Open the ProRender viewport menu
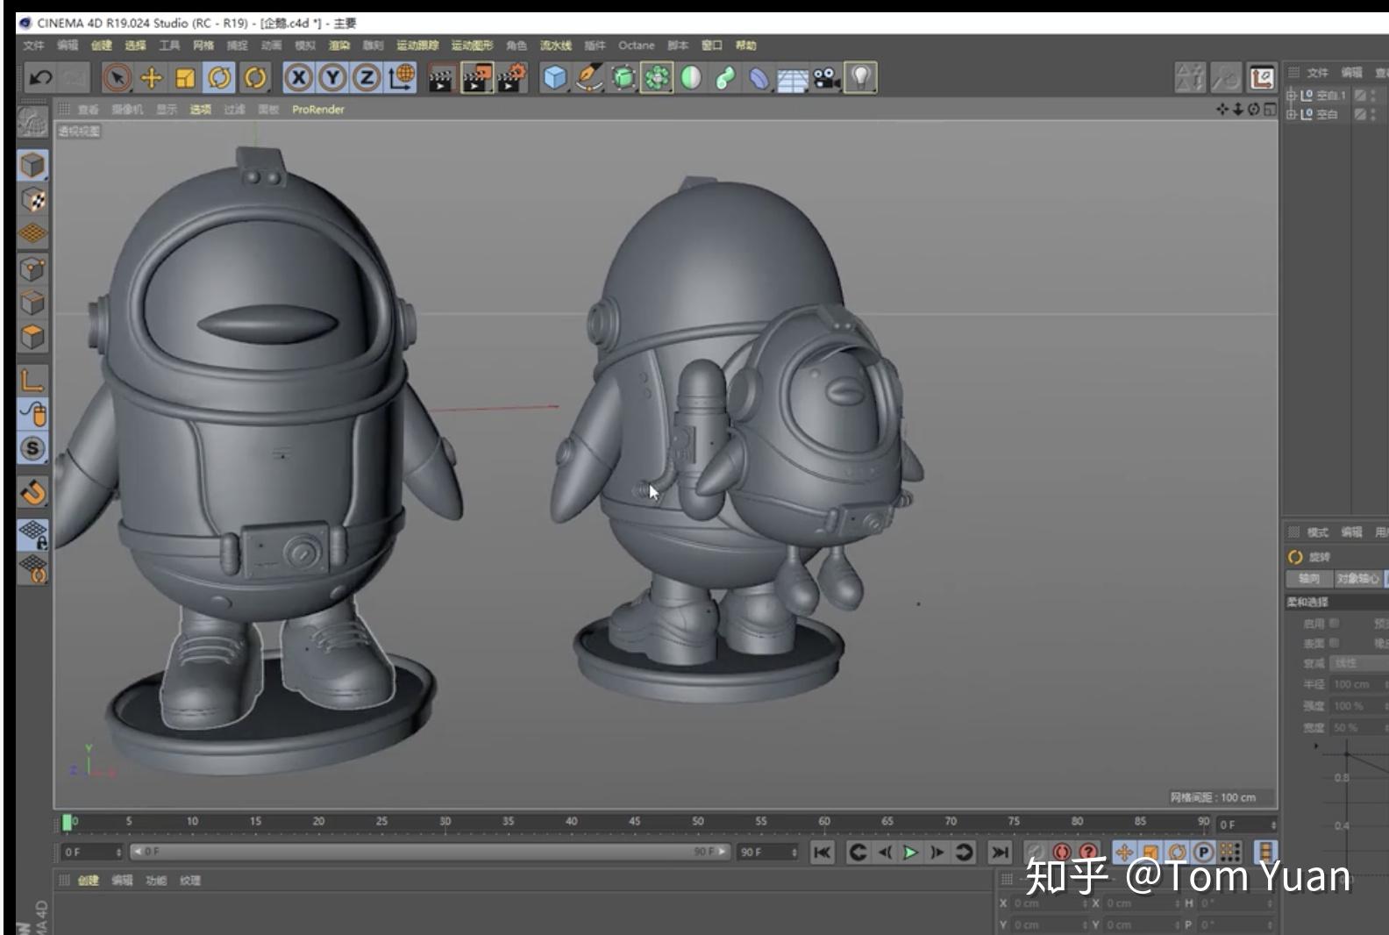The image size is (1389, 935). [x=317, y=110]
